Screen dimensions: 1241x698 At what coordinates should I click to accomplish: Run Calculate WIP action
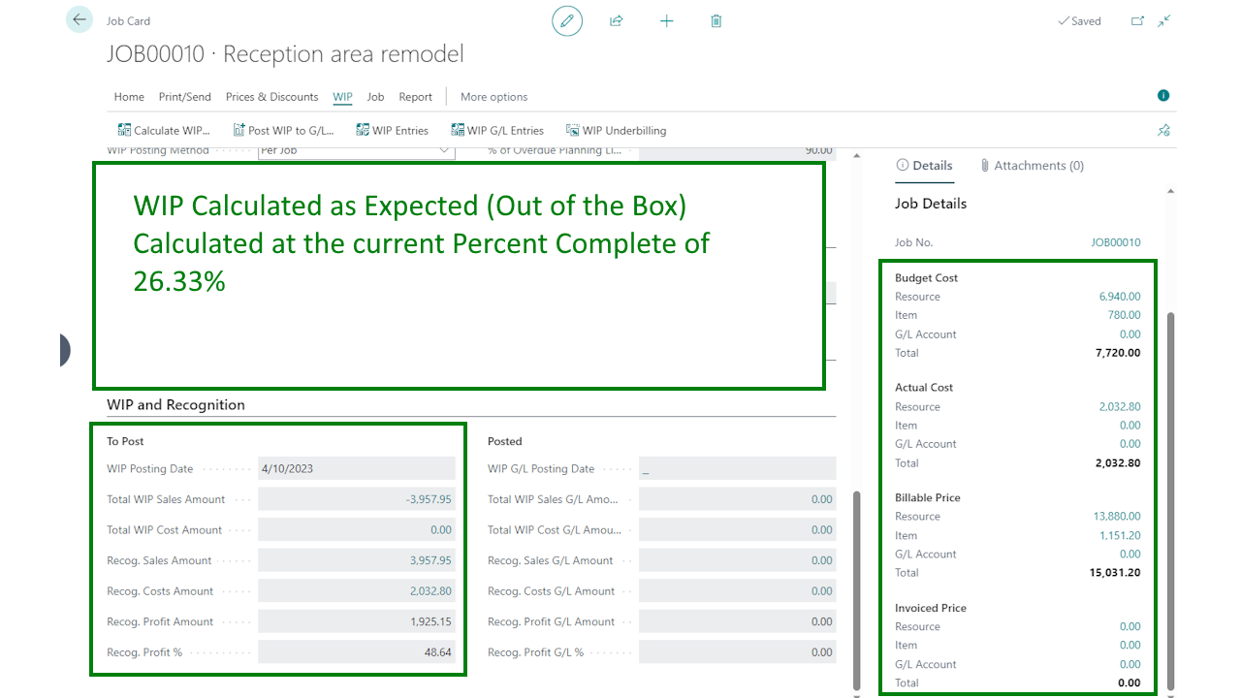pyautogui.click(x=163, y=130)
